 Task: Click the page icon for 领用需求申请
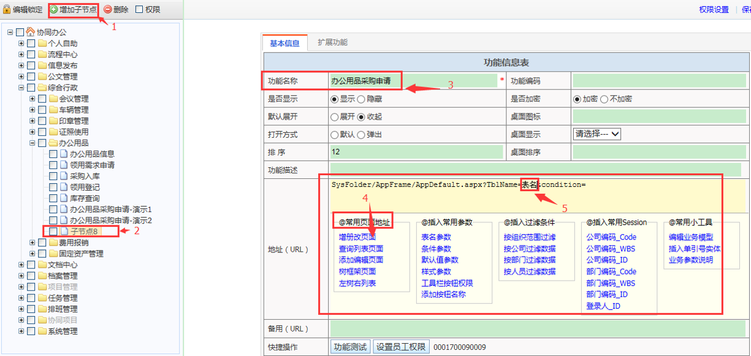tap(64, 165)
